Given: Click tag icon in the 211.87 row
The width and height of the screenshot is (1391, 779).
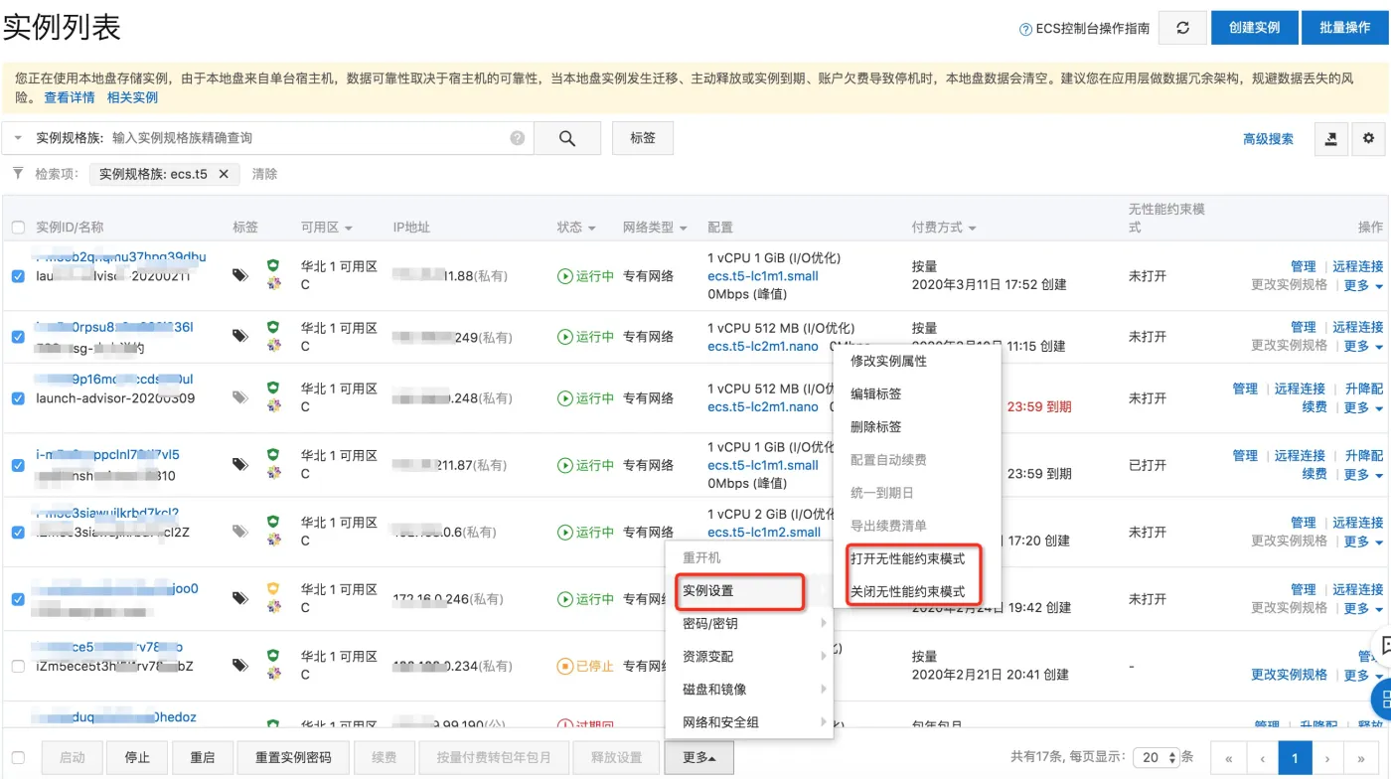Looking at the screenshot, I should click(239, 464).
